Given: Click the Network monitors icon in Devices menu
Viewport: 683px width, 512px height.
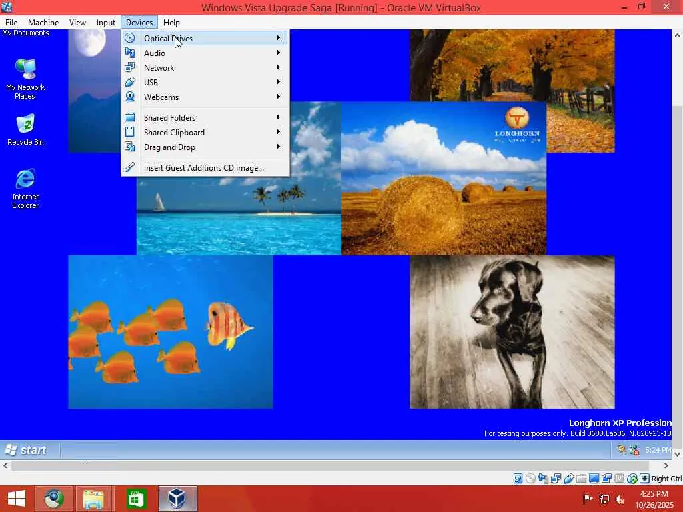Looking at the screenshot, I should click(x=130, y=67).
